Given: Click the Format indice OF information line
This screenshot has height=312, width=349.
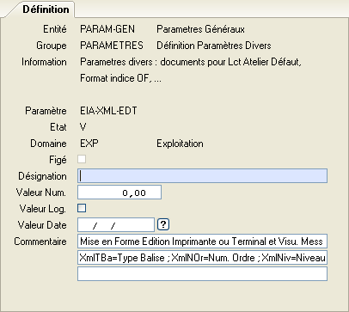Looking at the screenshot, I should 120,78.
